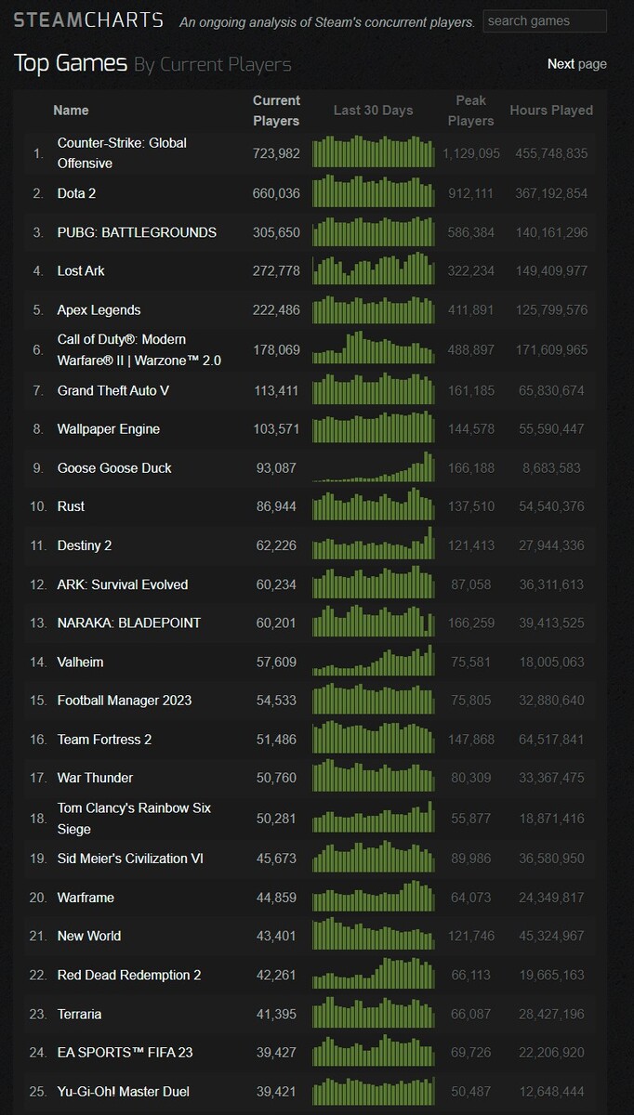
Task: Click the Hours Played column header
Action: [551, 110]
